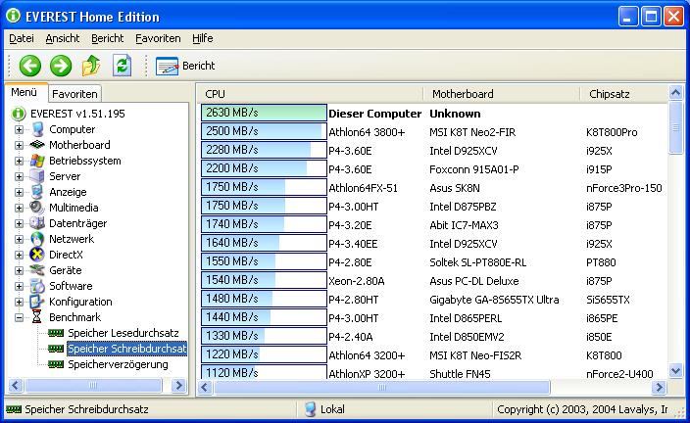Expand the Anzeige tree node
The width and height of the screenshot is (690, 423).
[19, 192]
